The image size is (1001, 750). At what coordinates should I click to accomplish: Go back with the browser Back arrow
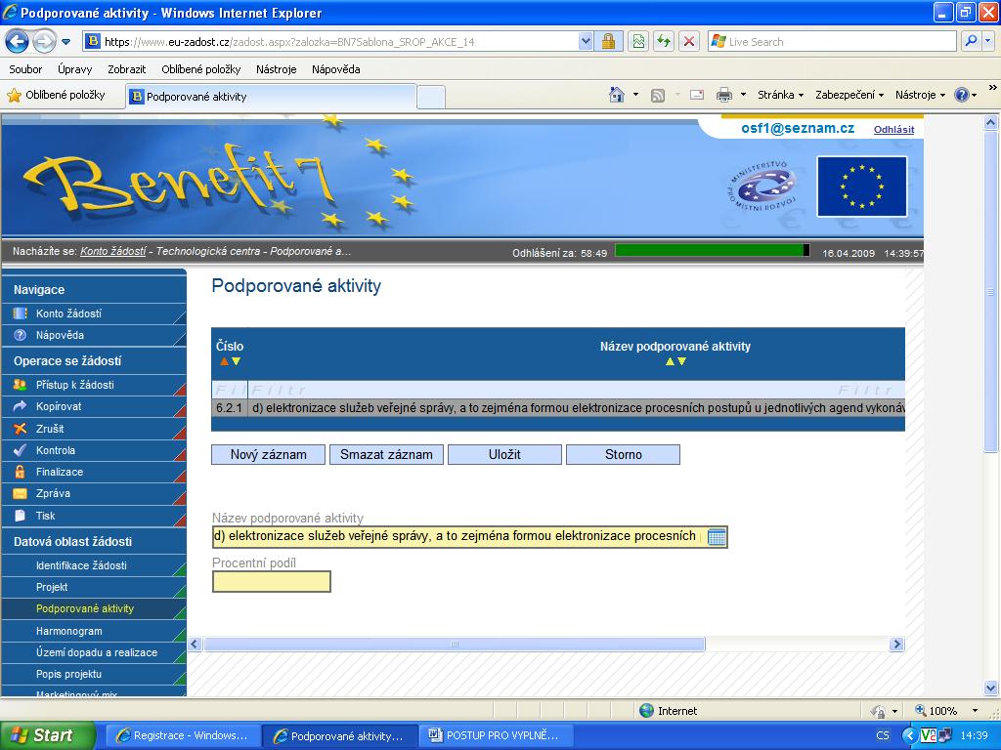click(x=18, y=42)
